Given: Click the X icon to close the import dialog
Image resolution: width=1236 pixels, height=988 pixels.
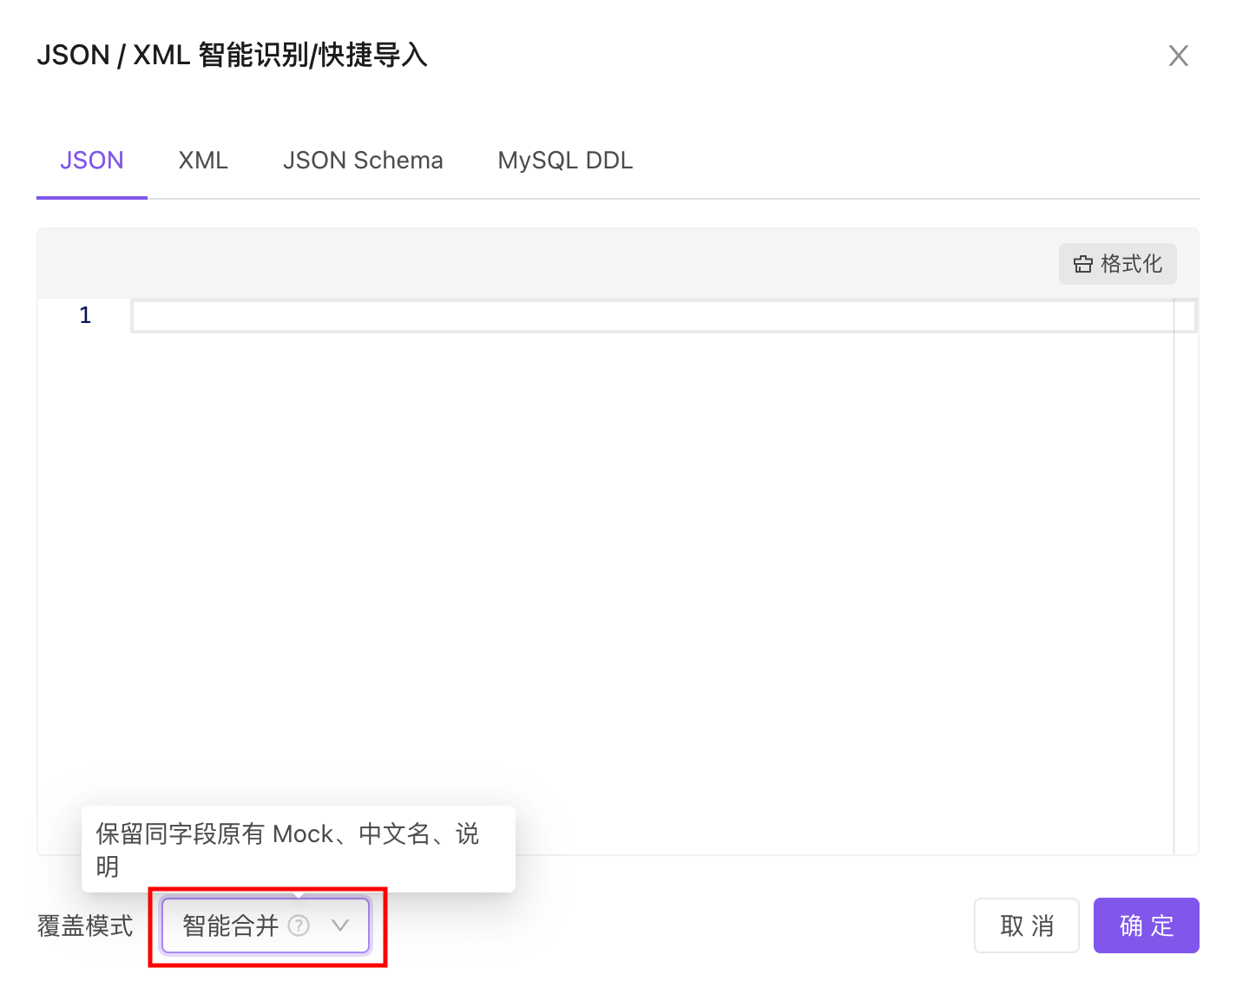Looking at the screenshot, I should point(1178,55).
